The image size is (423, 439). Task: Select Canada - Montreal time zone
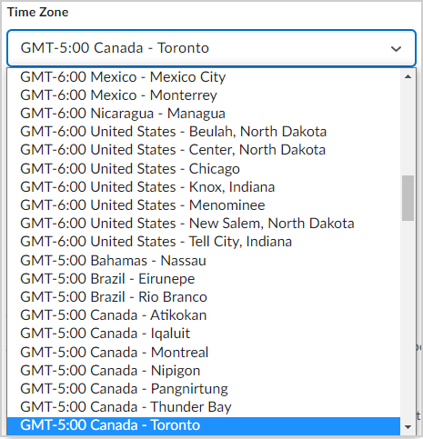204,352
